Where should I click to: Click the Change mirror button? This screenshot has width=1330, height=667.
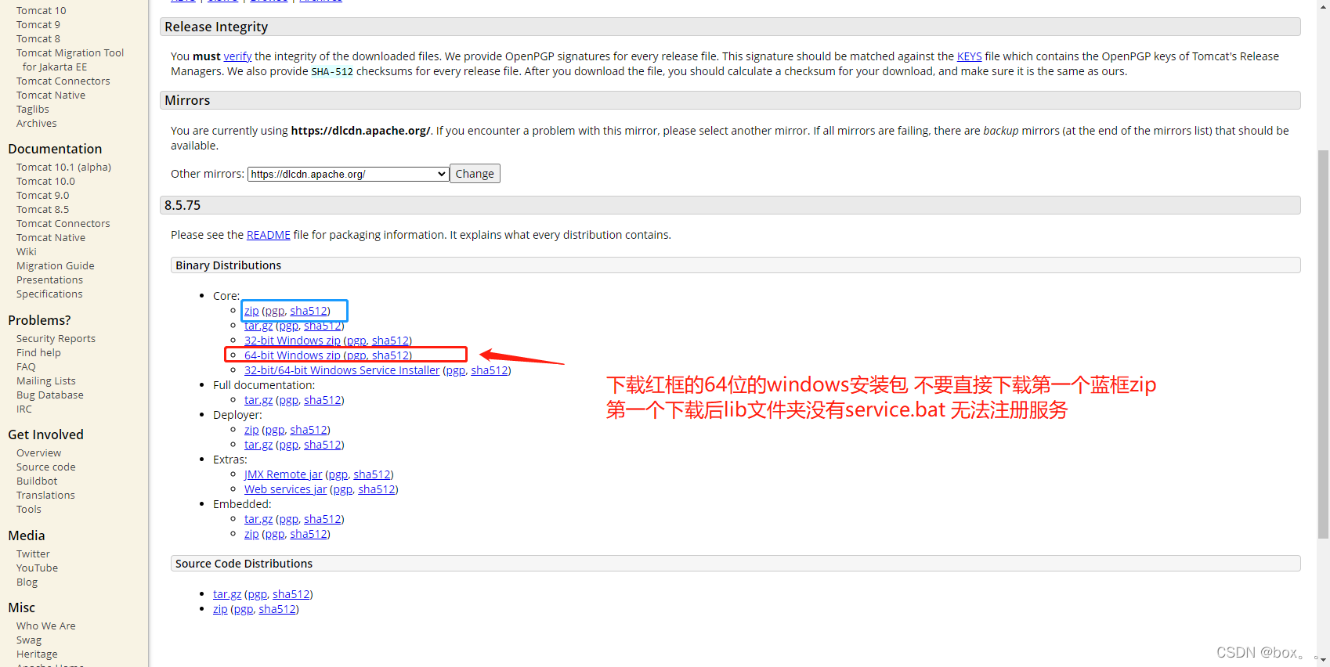(x=475, y=174)
